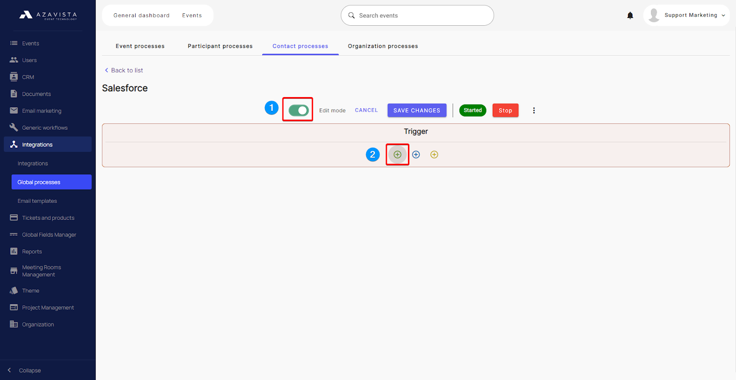736x380 pixels.
Task: Click the Email marketing envelope icon
Action: pyautogui.click(x=14, y=110)
